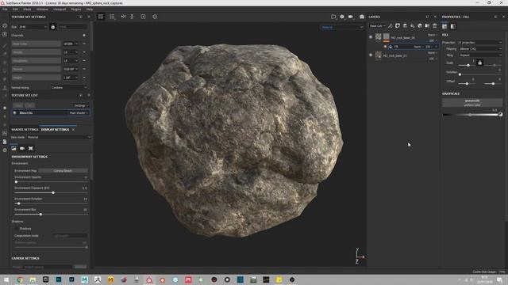508x285 pixels.
Task: Toggle visibility of MO_rock_base_06 layer
Action: [371, 37]
